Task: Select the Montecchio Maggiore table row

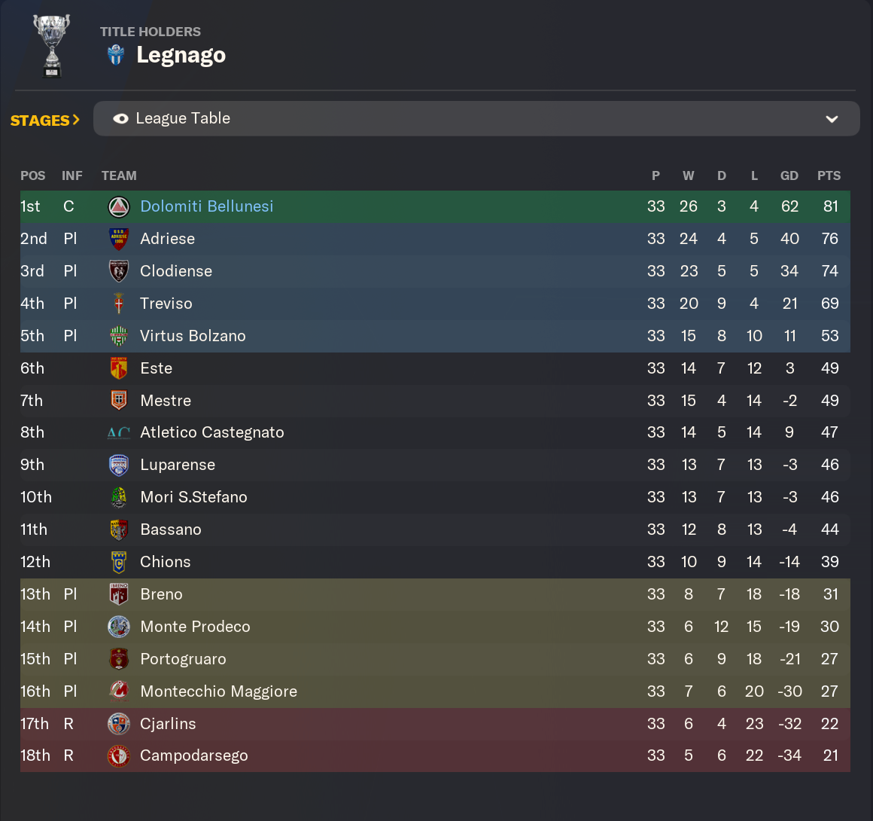Action: tap(436, 691)
